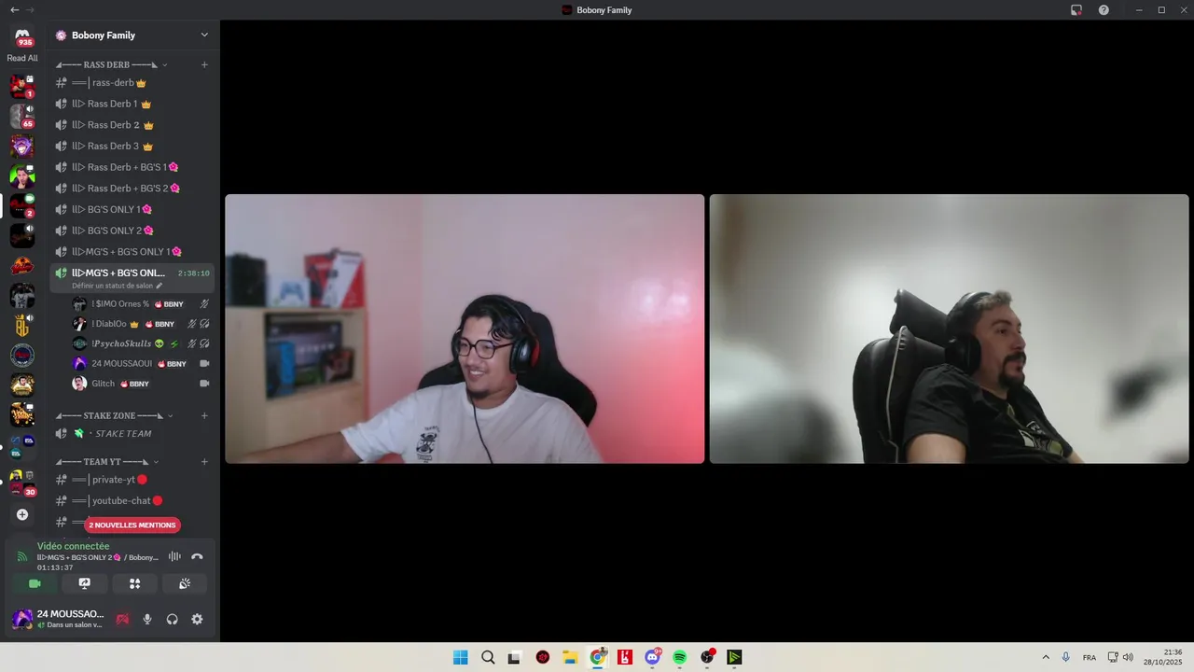Join Rass Derb 2 voice channel
The image size is (1194, 672).
132,125
